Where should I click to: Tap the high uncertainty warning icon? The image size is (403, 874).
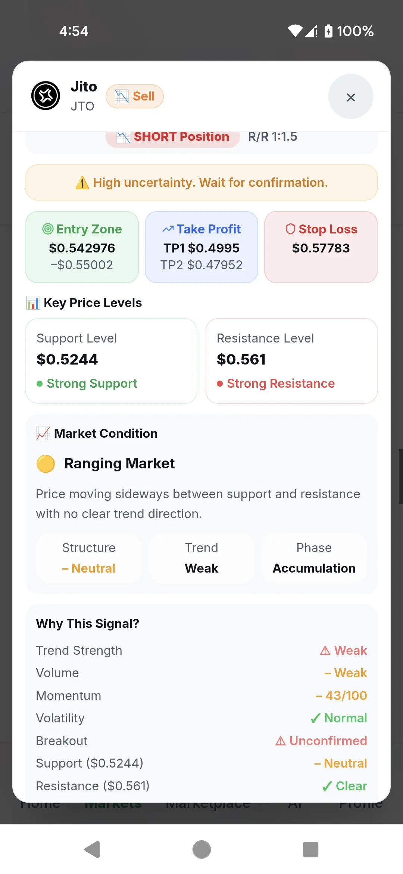click(82, 183)
